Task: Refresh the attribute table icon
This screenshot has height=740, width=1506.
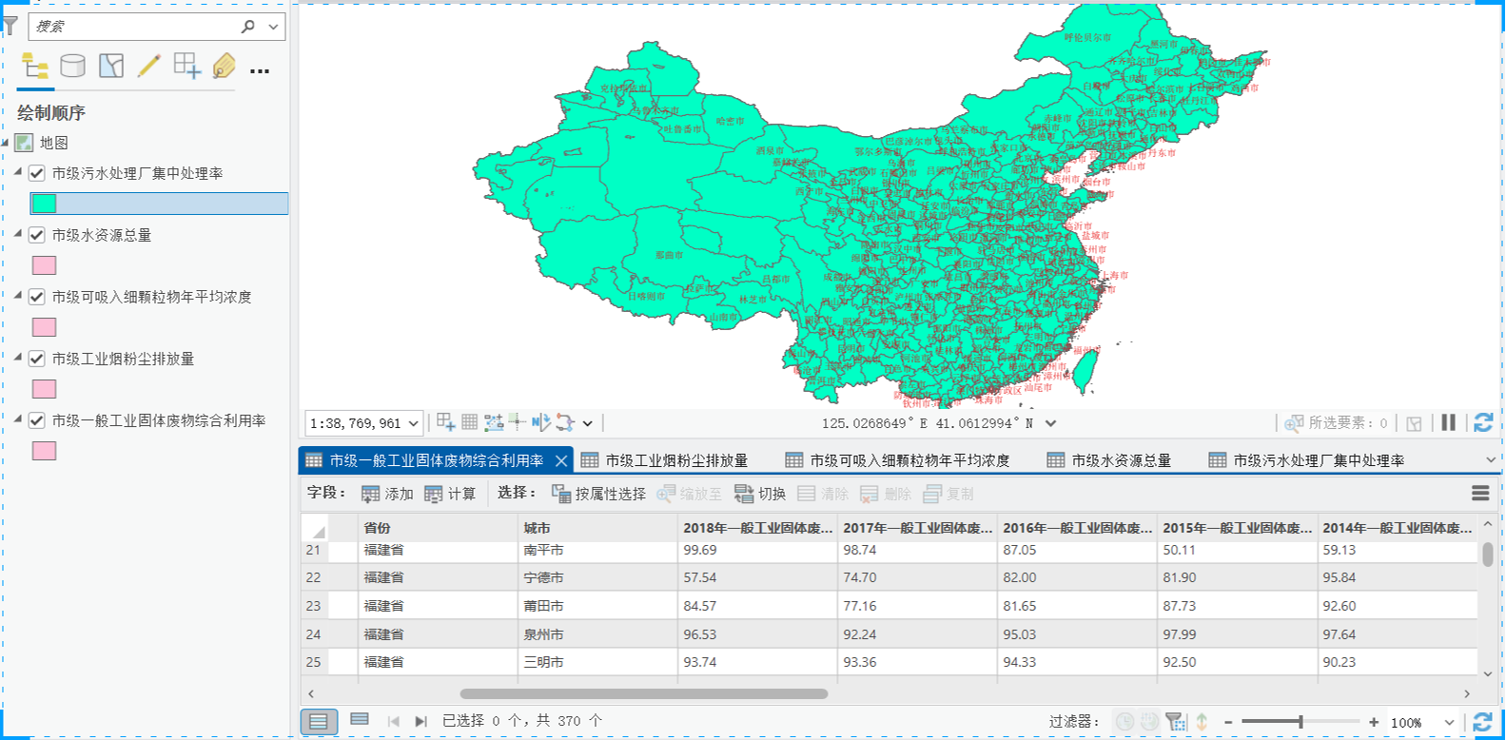Action: [1482, 722]
